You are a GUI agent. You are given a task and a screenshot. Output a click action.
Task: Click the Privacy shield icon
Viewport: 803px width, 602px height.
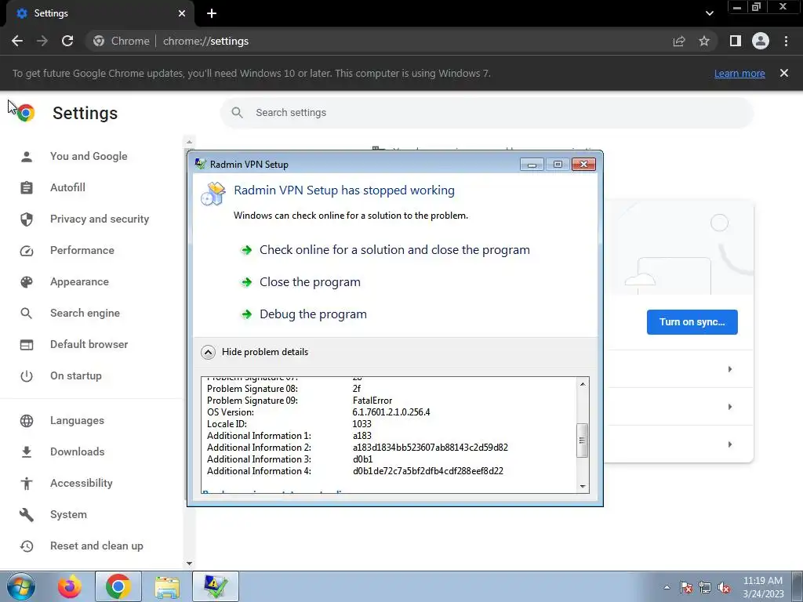(x=27, y=219)
